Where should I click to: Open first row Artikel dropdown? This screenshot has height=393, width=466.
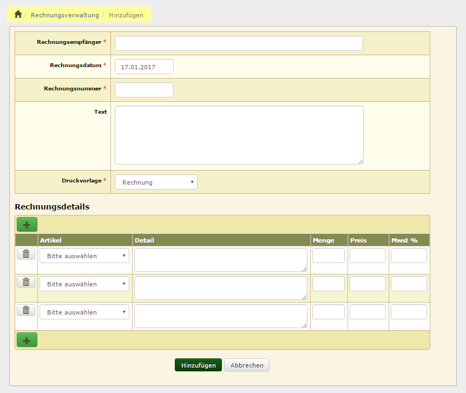[x=84, y=256]
